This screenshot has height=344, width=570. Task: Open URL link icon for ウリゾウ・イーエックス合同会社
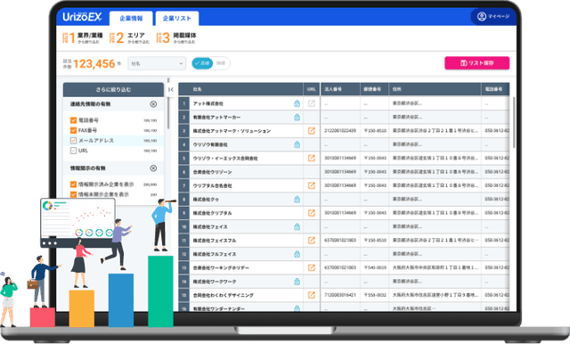tap(312, 158)
